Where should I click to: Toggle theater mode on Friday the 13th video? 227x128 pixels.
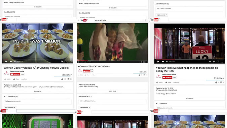218,62
